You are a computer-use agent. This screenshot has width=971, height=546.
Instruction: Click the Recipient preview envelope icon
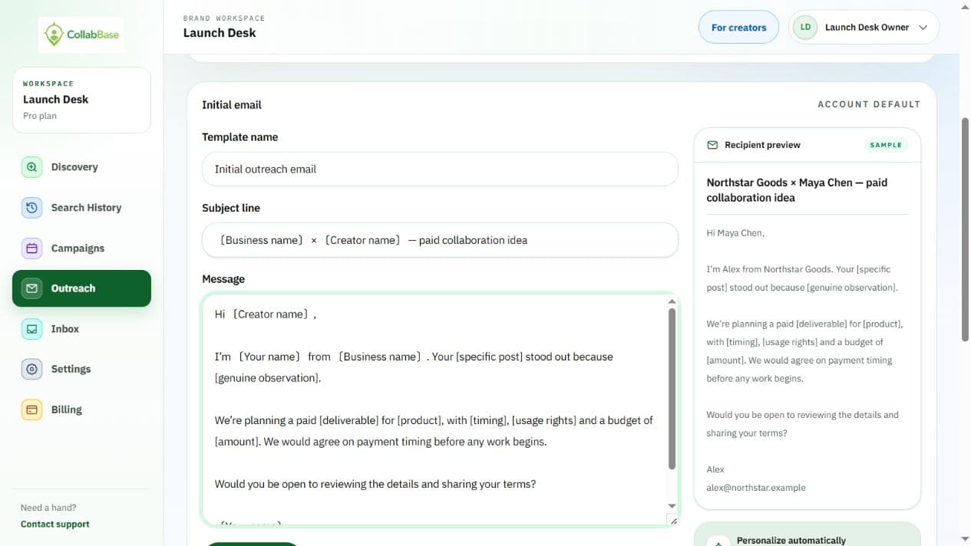[712, 145]
